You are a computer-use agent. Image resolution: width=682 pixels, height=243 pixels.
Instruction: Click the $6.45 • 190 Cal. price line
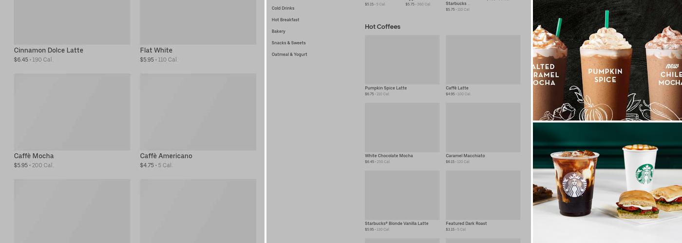tap(34, 60)
